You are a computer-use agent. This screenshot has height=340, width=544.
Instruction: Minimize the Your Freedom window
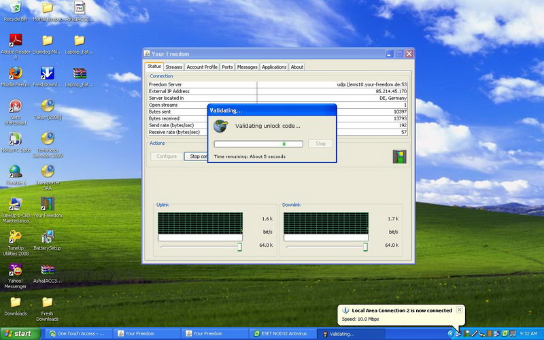(x=389, y=54)
